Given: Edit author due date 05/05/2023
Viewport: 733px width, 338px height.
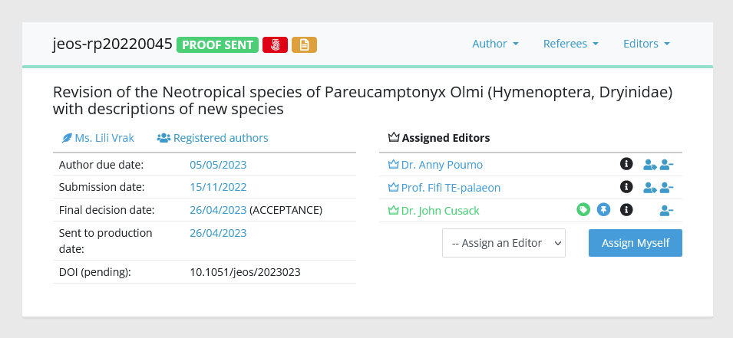Looking at the screenshot, I should tap(218, 165).
